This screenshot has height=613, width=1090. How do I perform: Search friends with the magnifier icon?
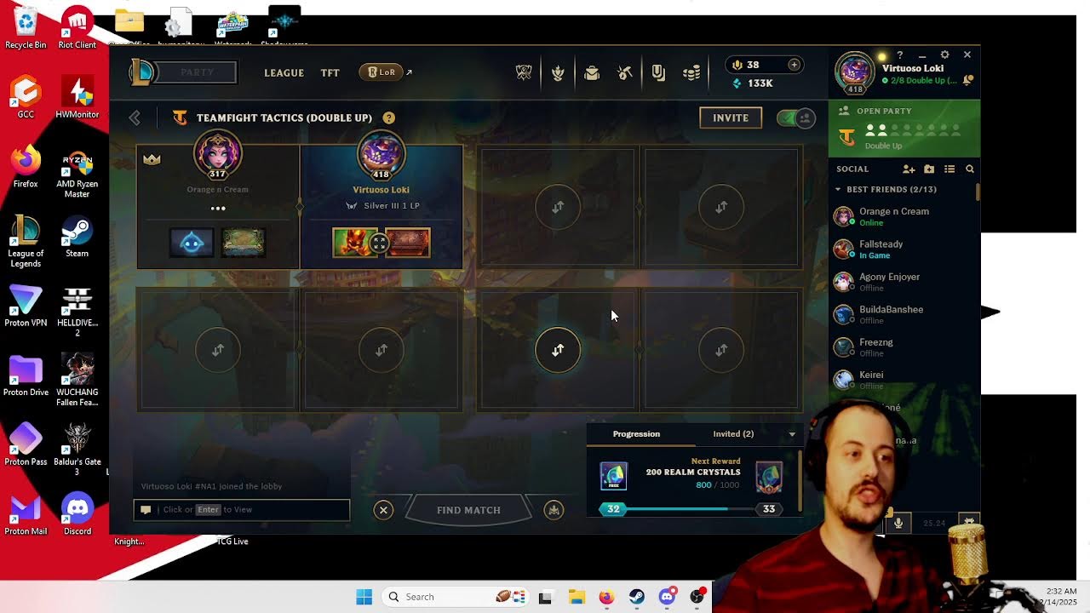point(969,169)
